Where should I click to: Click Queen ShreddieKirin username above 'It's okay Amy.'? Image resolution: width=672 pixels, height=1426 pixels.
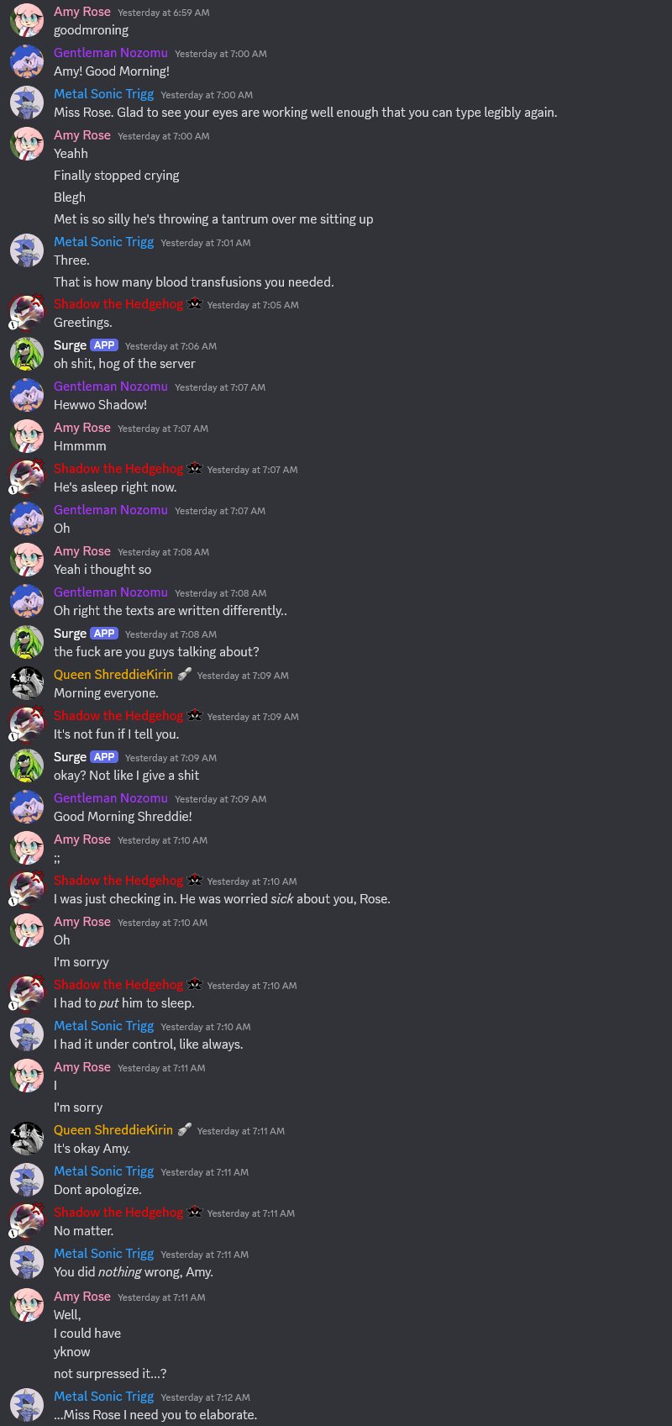click(x=113, y=1130)
